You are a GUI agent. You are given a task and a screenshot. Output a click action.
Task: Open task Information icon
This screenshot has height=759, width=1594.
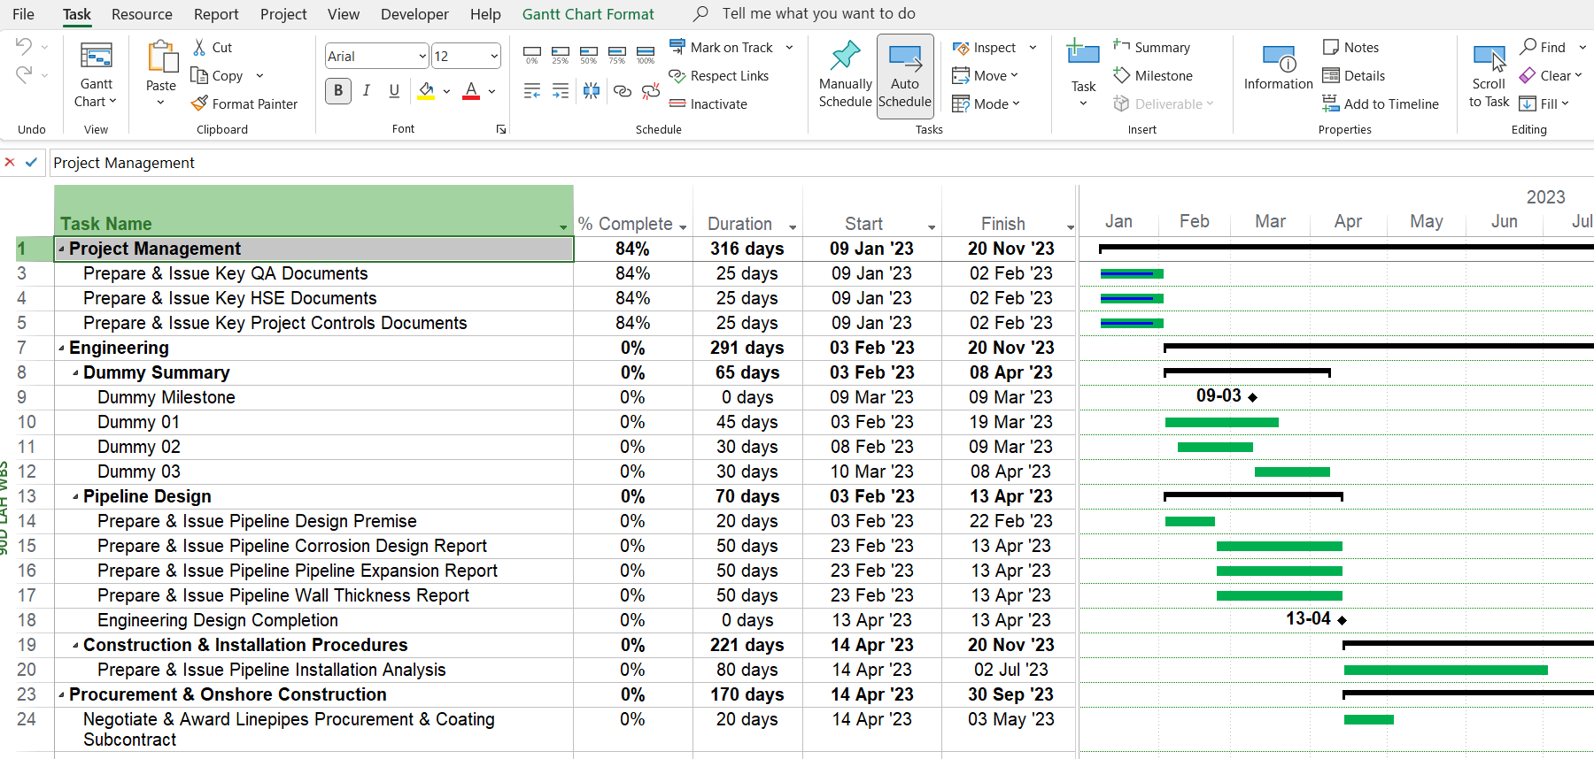pyautogui.click(x=1278, y=67)
